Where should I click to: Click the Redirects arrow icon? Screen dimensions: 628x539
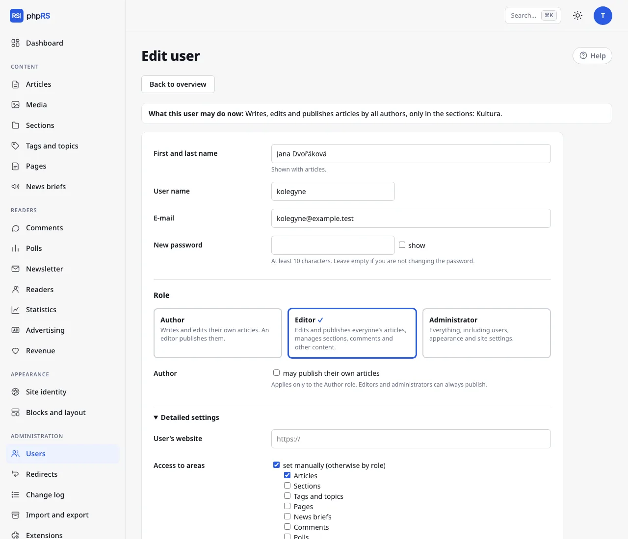tap(16, 474)
